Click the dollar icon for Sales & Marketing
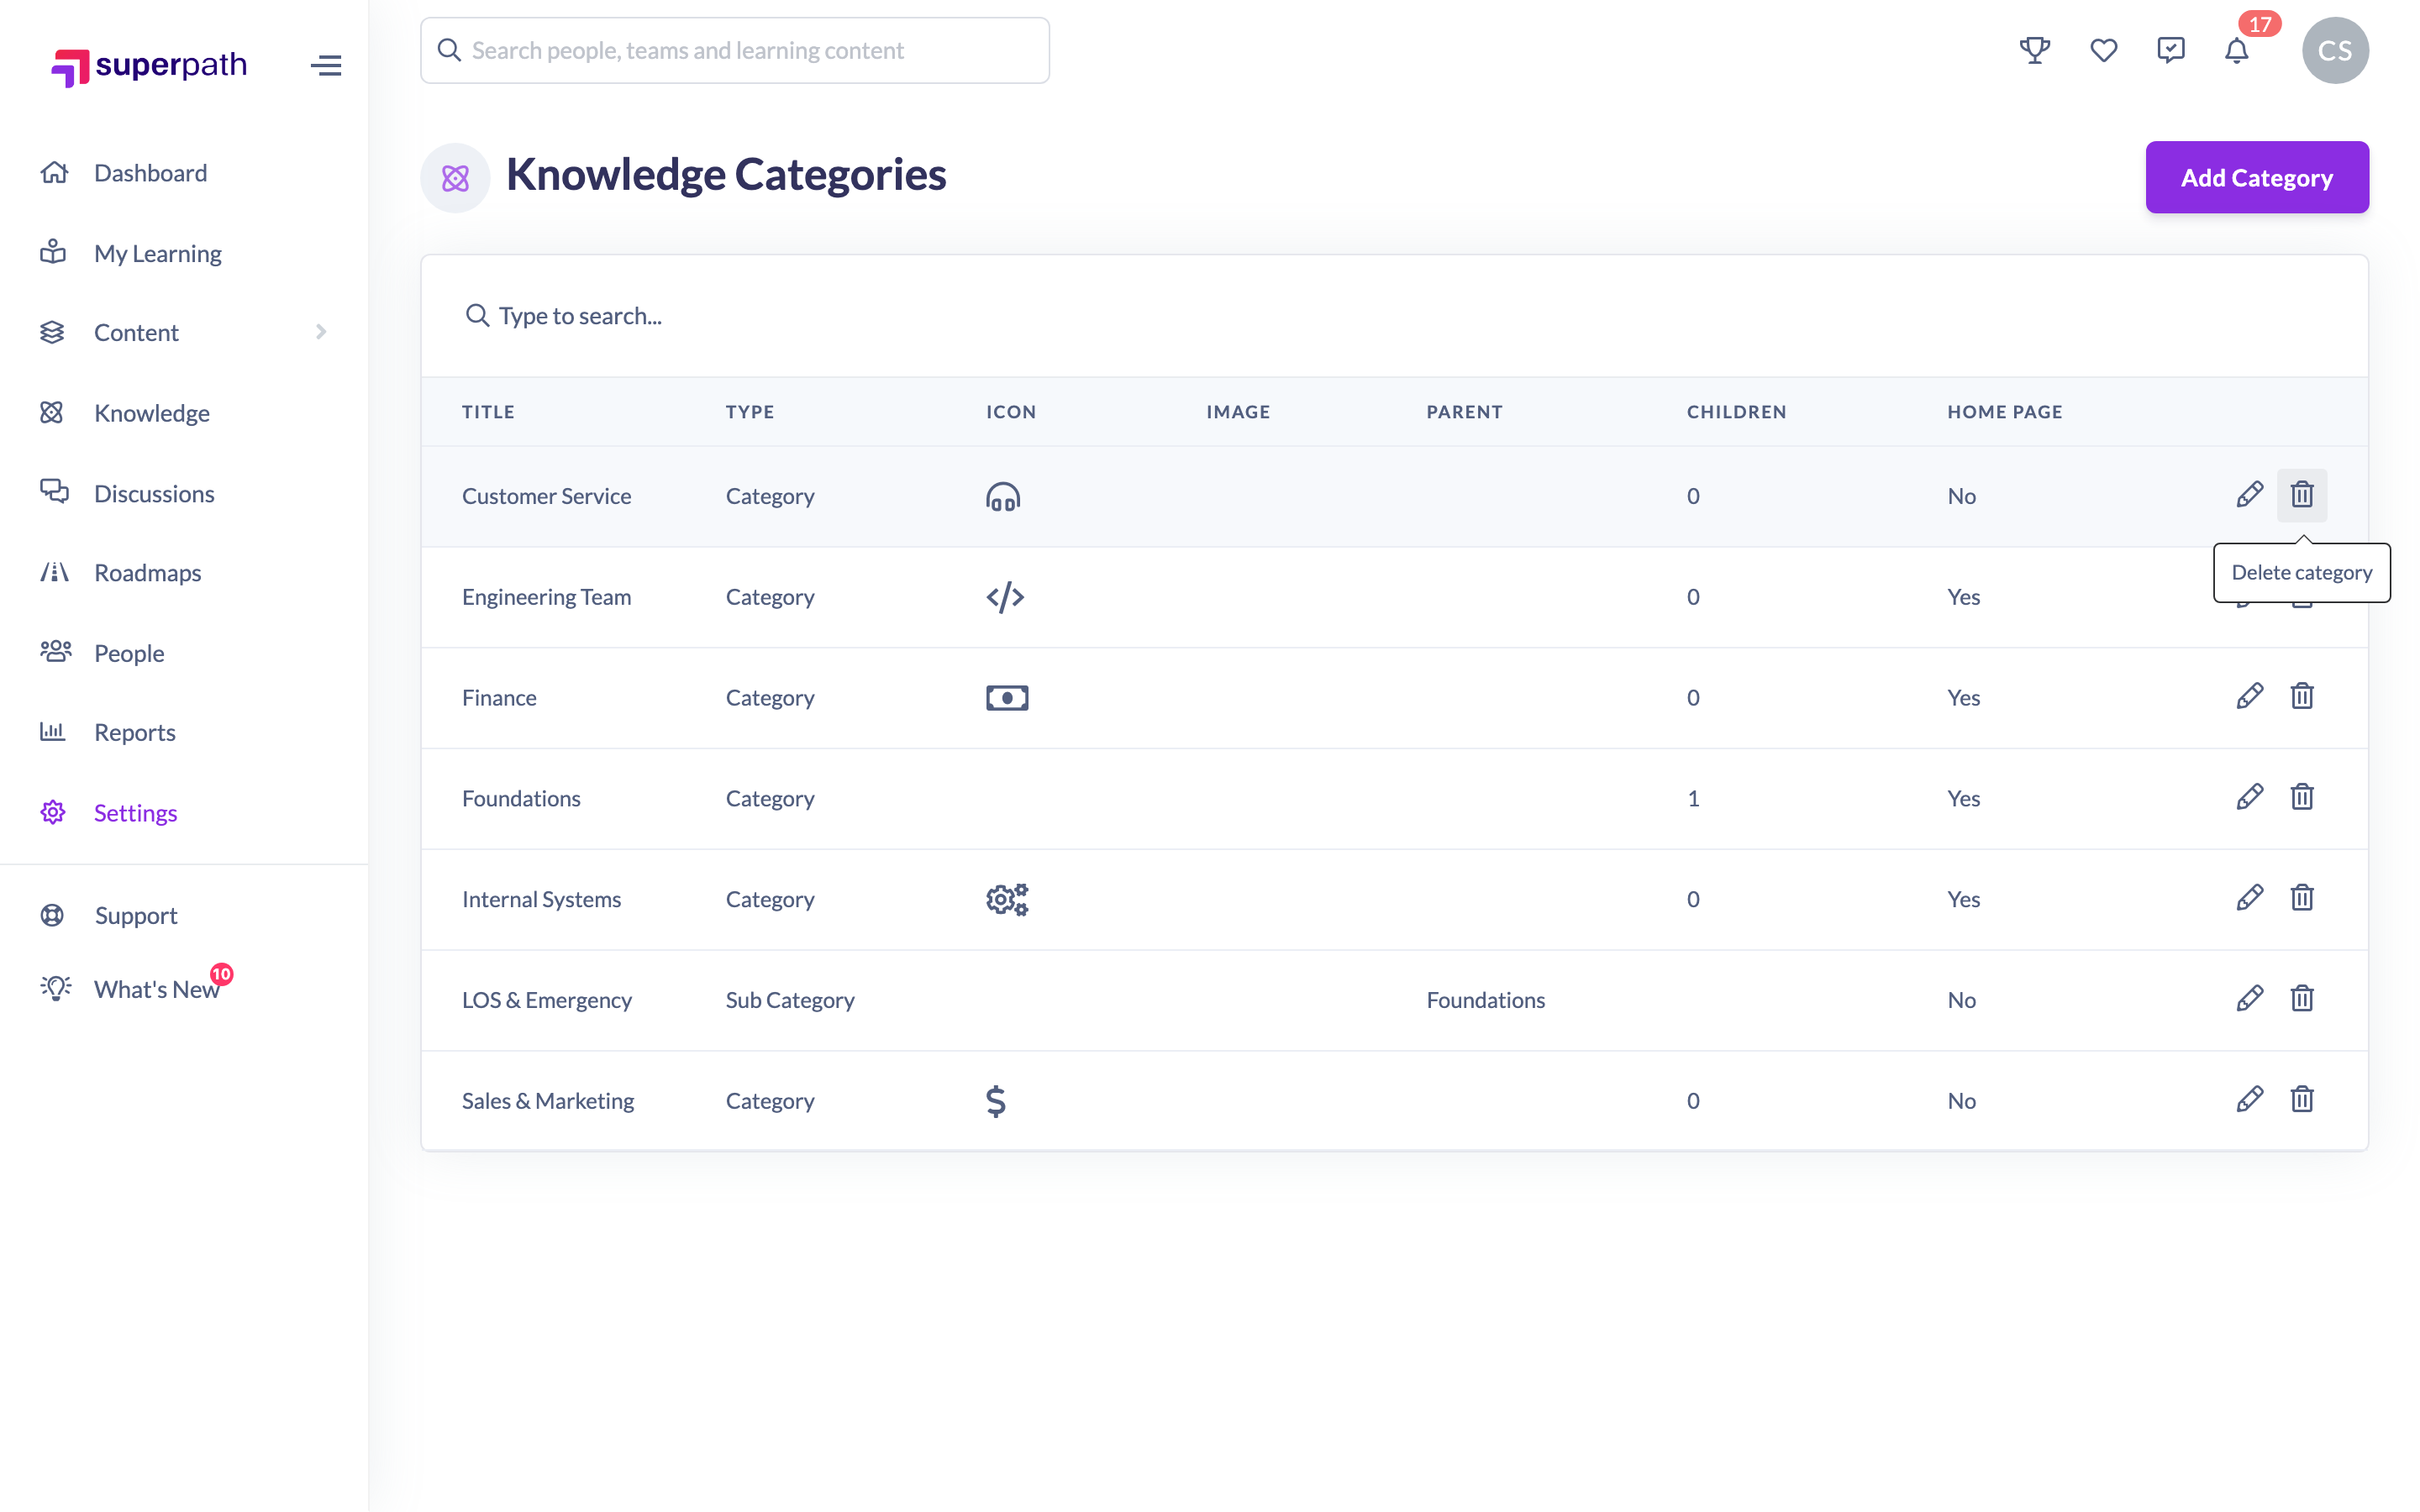The width and height of the screenshot is (2420, 1512). point(995,1101)
